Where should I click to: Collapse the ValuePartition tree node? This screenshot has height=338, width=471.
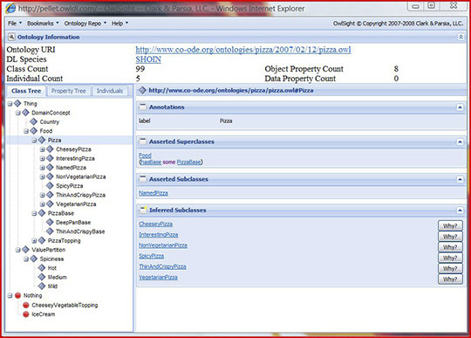tap(18, 250)
